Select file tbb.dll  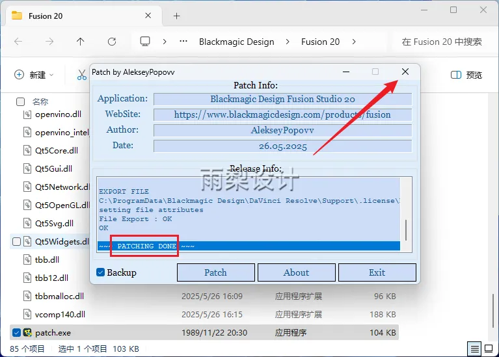coord(47,259)
